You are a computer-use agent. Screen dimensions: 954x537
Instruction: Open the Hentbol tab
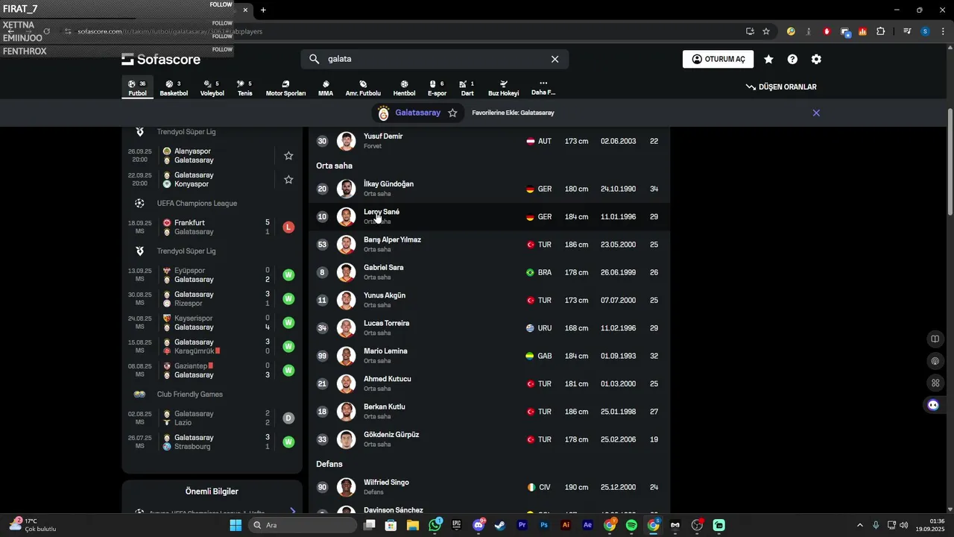click(x=404, y=88)
